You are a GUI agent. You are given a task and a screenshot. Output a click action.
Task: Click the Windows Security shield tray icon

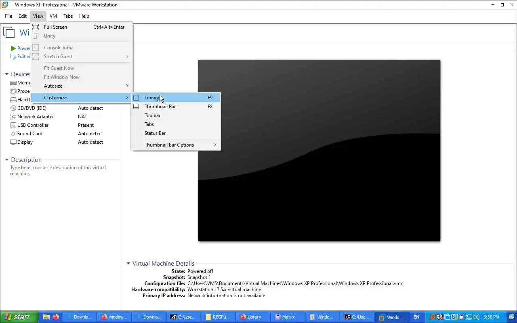[x=439, y=317]
